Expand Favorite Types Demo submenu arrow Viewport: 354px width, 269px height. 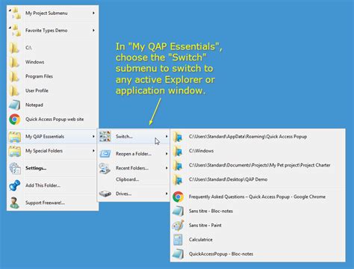click(x=93, y=31)
